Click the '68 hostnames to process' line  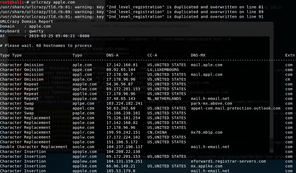pos(46,46)
